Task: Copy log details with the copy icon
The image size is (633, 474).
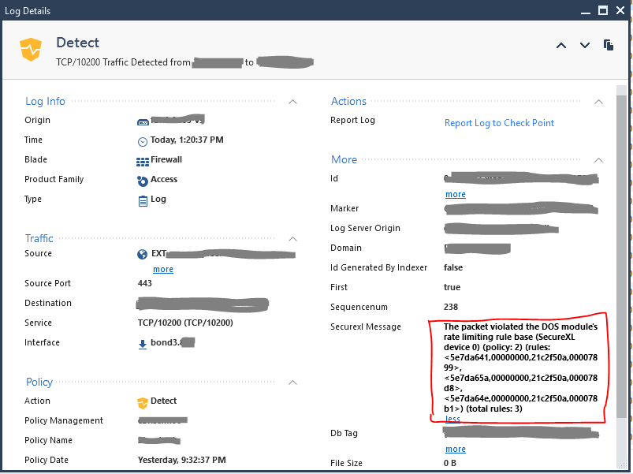Action: [608, 46]
